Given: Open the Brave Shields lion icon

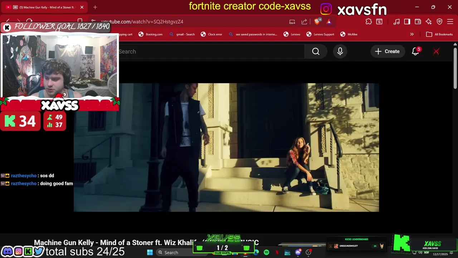Looking at the screenshot, I should (317, 21).
